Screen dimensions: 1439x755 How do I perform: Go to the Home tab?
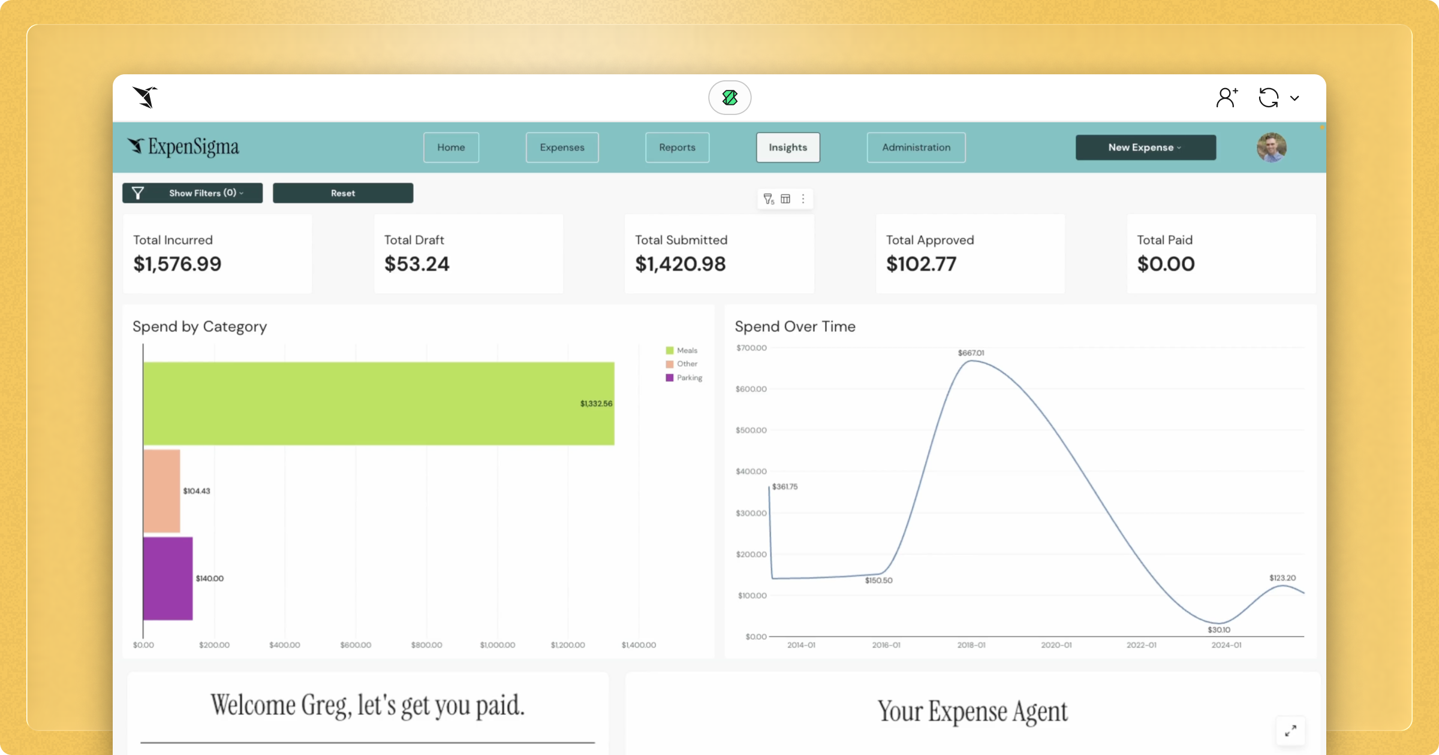tap(451, 147)
